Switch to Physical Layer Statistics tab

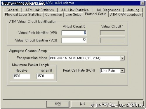coord(23,15)
